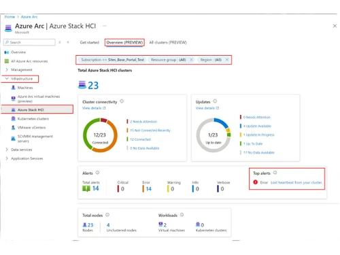
Task: Click the 4 Unclustered nodes value
Action: point(108,225)
